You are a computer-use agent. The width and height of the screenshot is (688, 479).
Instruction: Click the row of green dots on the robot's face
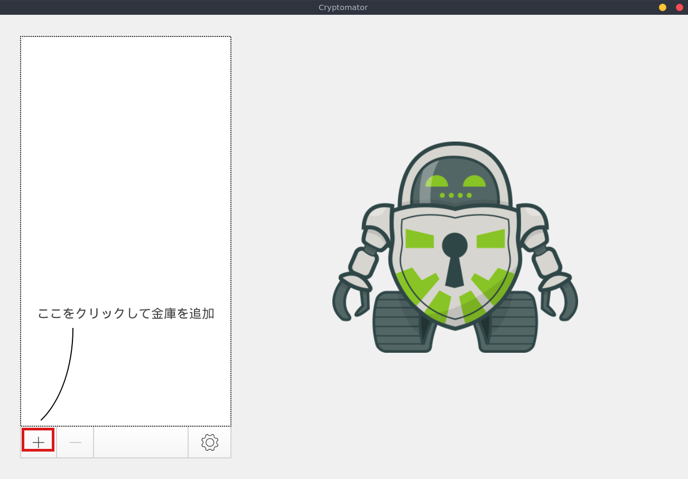click(455, 195)
